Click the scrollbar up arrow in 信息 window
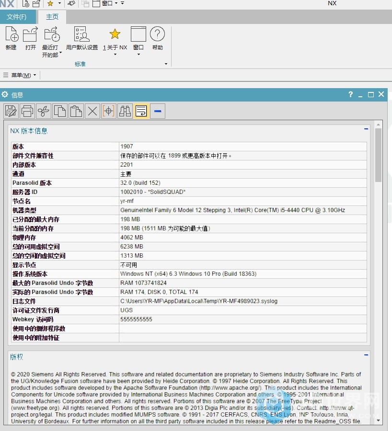The width and height of the screenshot is (392, 431). tap(378, 125)
